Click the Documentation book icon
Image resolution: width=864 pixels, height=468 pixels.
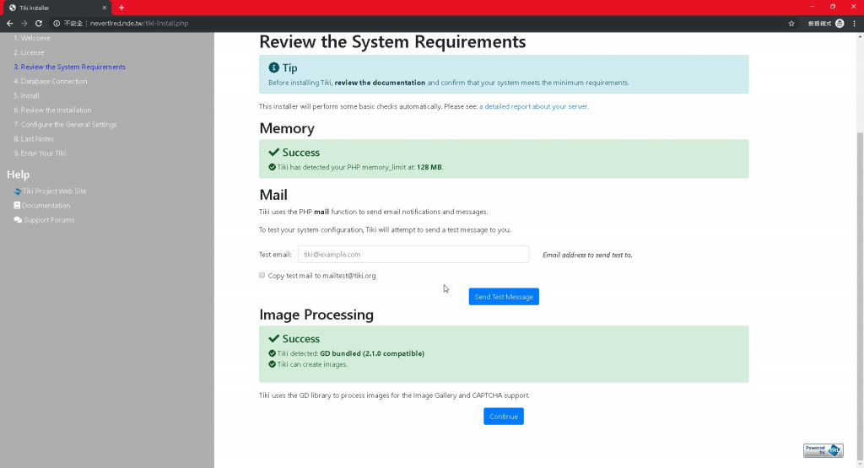point(17,206)
